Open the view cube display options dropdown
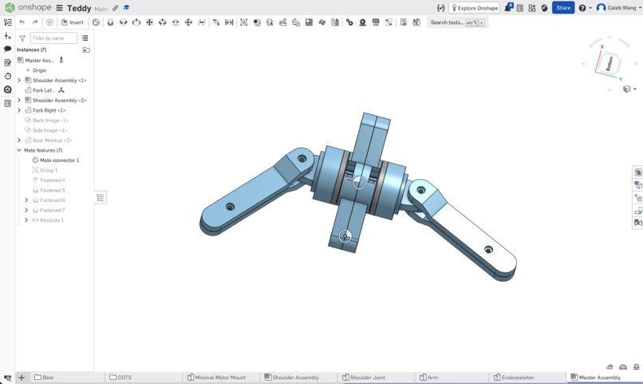643x384 pixels. [629, 89]
